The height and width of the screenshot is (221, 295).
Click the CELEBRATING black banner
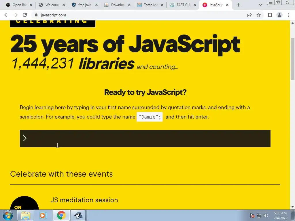tap(53, 24)
